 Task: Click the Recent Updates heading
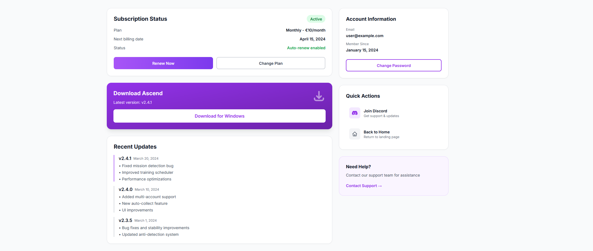click(135, 147)
